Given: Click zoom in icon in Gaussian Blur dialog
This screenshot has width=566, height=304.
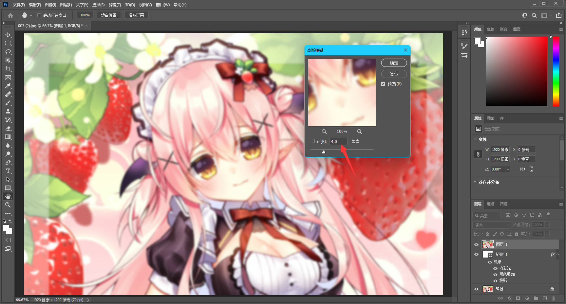Looking at the screenshot, I should pos(360,132).
